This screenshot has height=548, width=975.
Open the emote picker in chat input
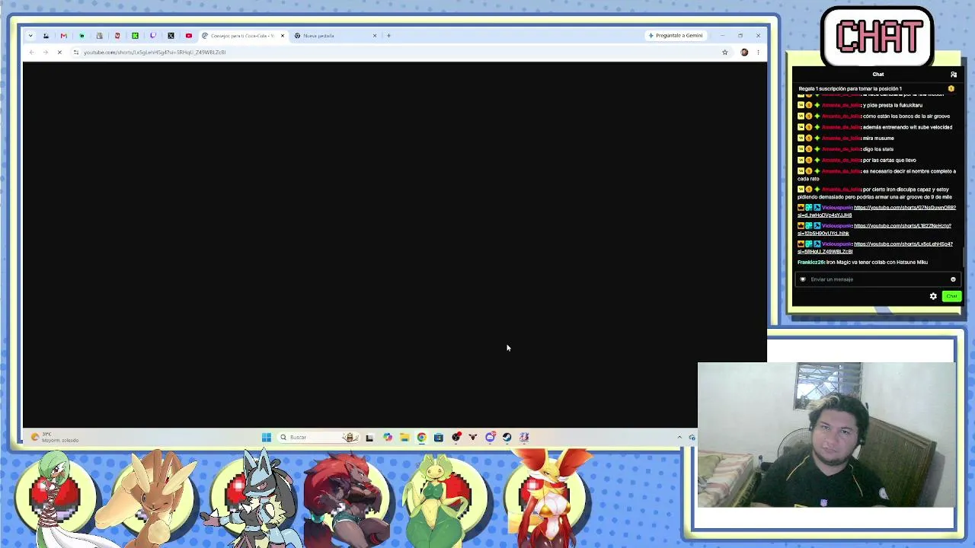point(953,279)
